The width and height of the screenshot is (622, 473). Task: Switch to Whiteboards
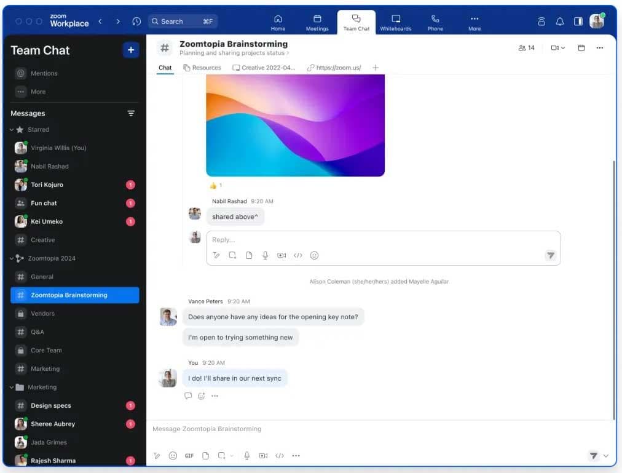395,23
